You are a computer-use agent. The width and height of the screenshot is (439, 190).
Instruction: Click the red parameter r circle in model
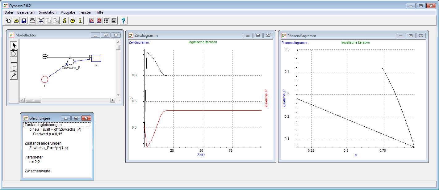pyautogui.click(x=45, y=79)
